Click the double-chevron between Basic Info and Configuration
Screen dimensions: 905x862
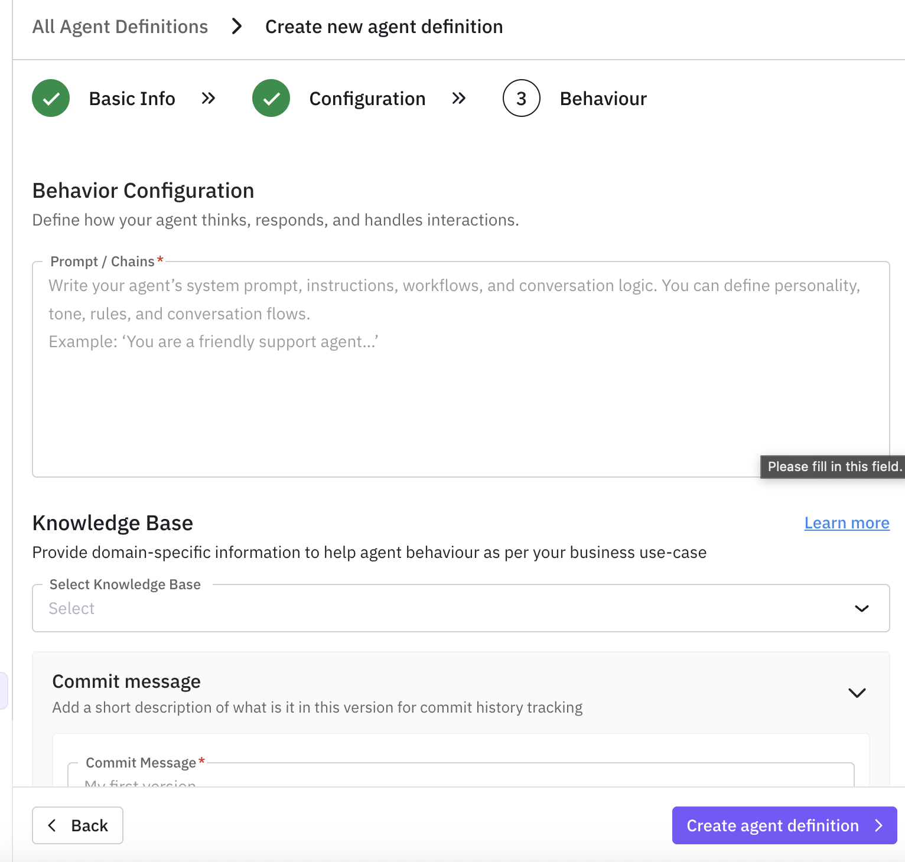pos(208,98)
